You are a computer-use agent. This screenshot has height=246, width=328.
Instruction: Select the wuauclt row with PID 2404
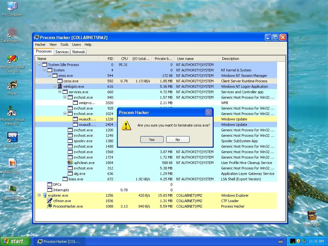[x=156, y=125]
